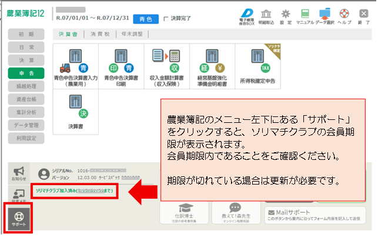Select 初期 in the side menu

[x=26, y=34]
